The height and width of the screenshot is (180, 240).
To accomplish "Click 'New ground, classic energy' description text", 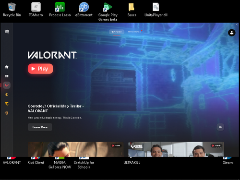I will pyautogui.click(x=55, y=118).
